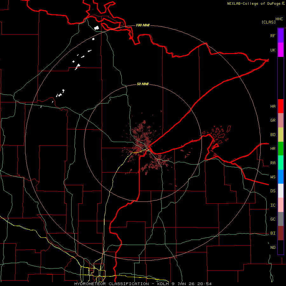Click the yellow BD legend swatch
The image size is (286, 286).
[x=281, y=134]
